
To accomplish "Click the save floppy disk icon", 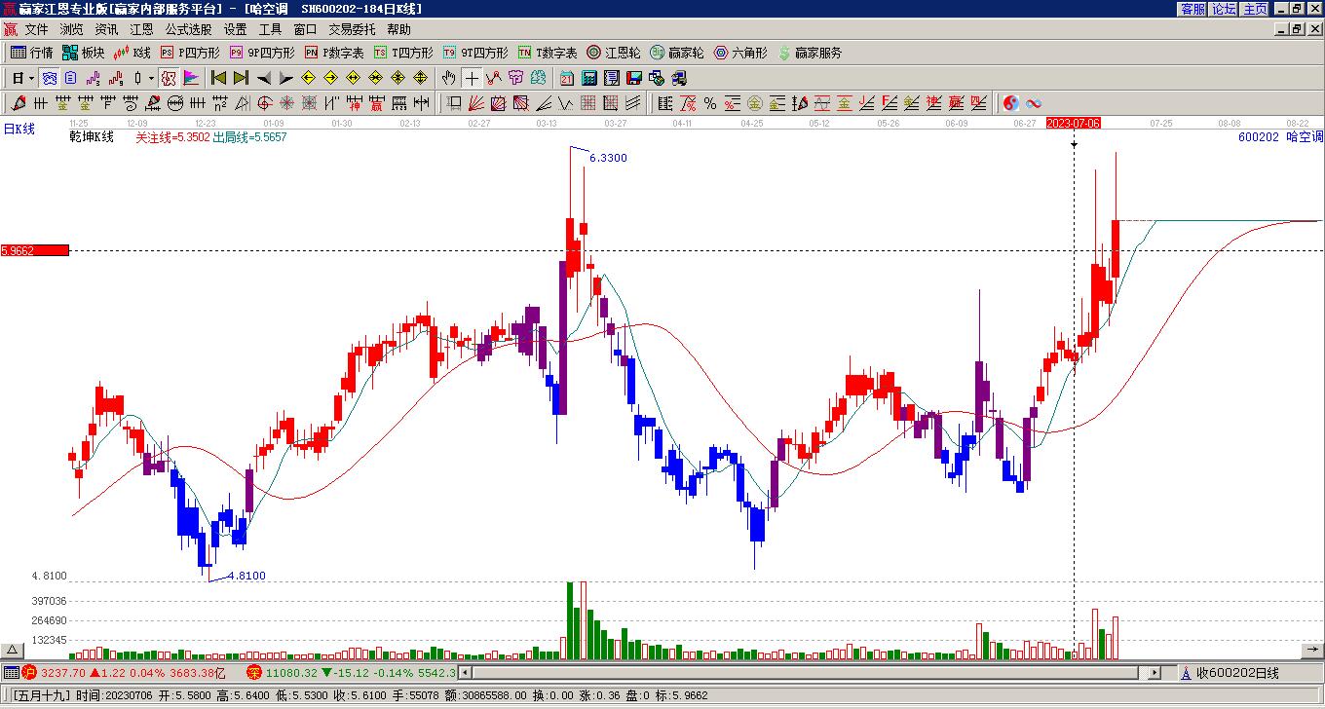I will coord(634,78).
